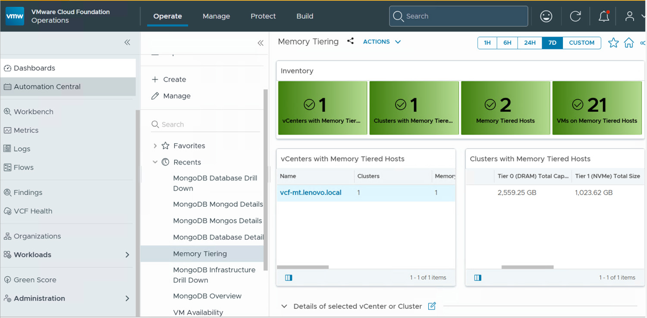Image resolution: width=647 pixels, height=318 pixels.
Task: Collapse Details of selected vCenter section
Action: [284, 306]
